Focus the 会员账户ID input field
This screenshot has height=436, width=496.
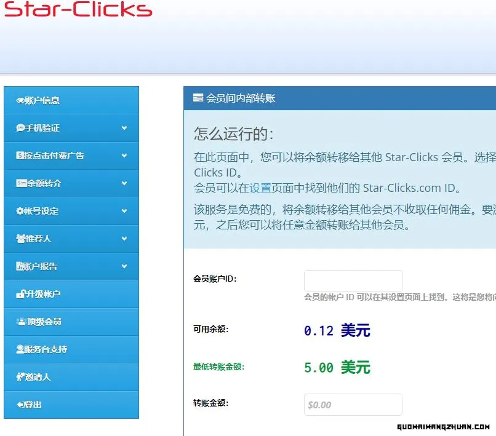click(x=353, y=281)
